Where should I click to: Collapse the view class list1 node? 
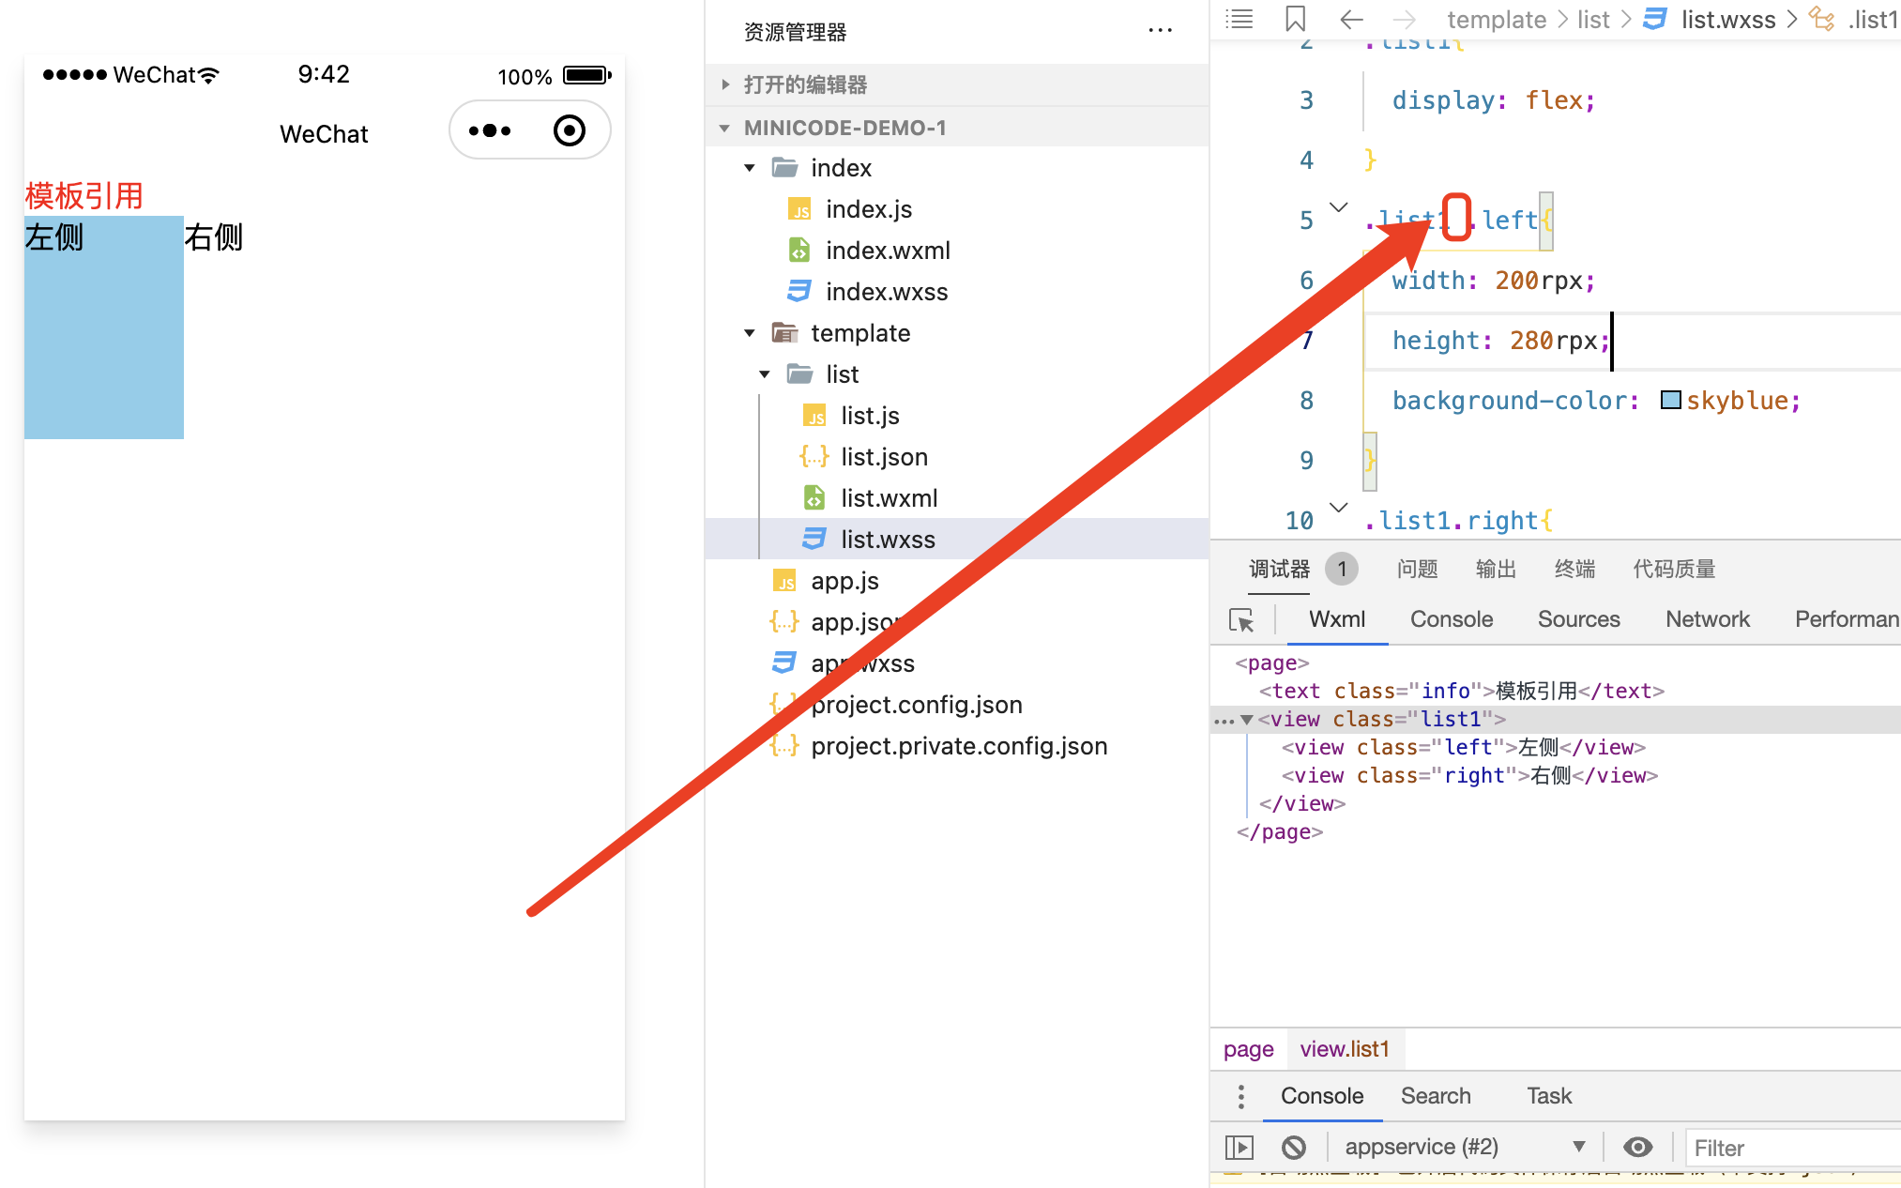(1247, 720)
